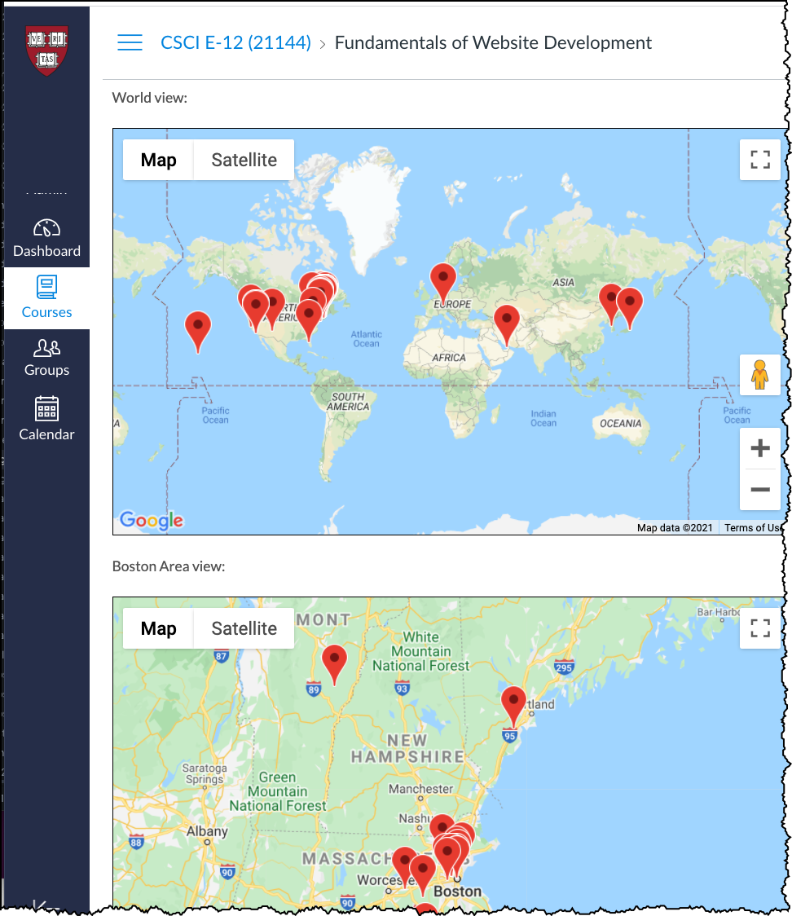Select Map view on the world map
The image size is (792, 916).
point(158,160)
